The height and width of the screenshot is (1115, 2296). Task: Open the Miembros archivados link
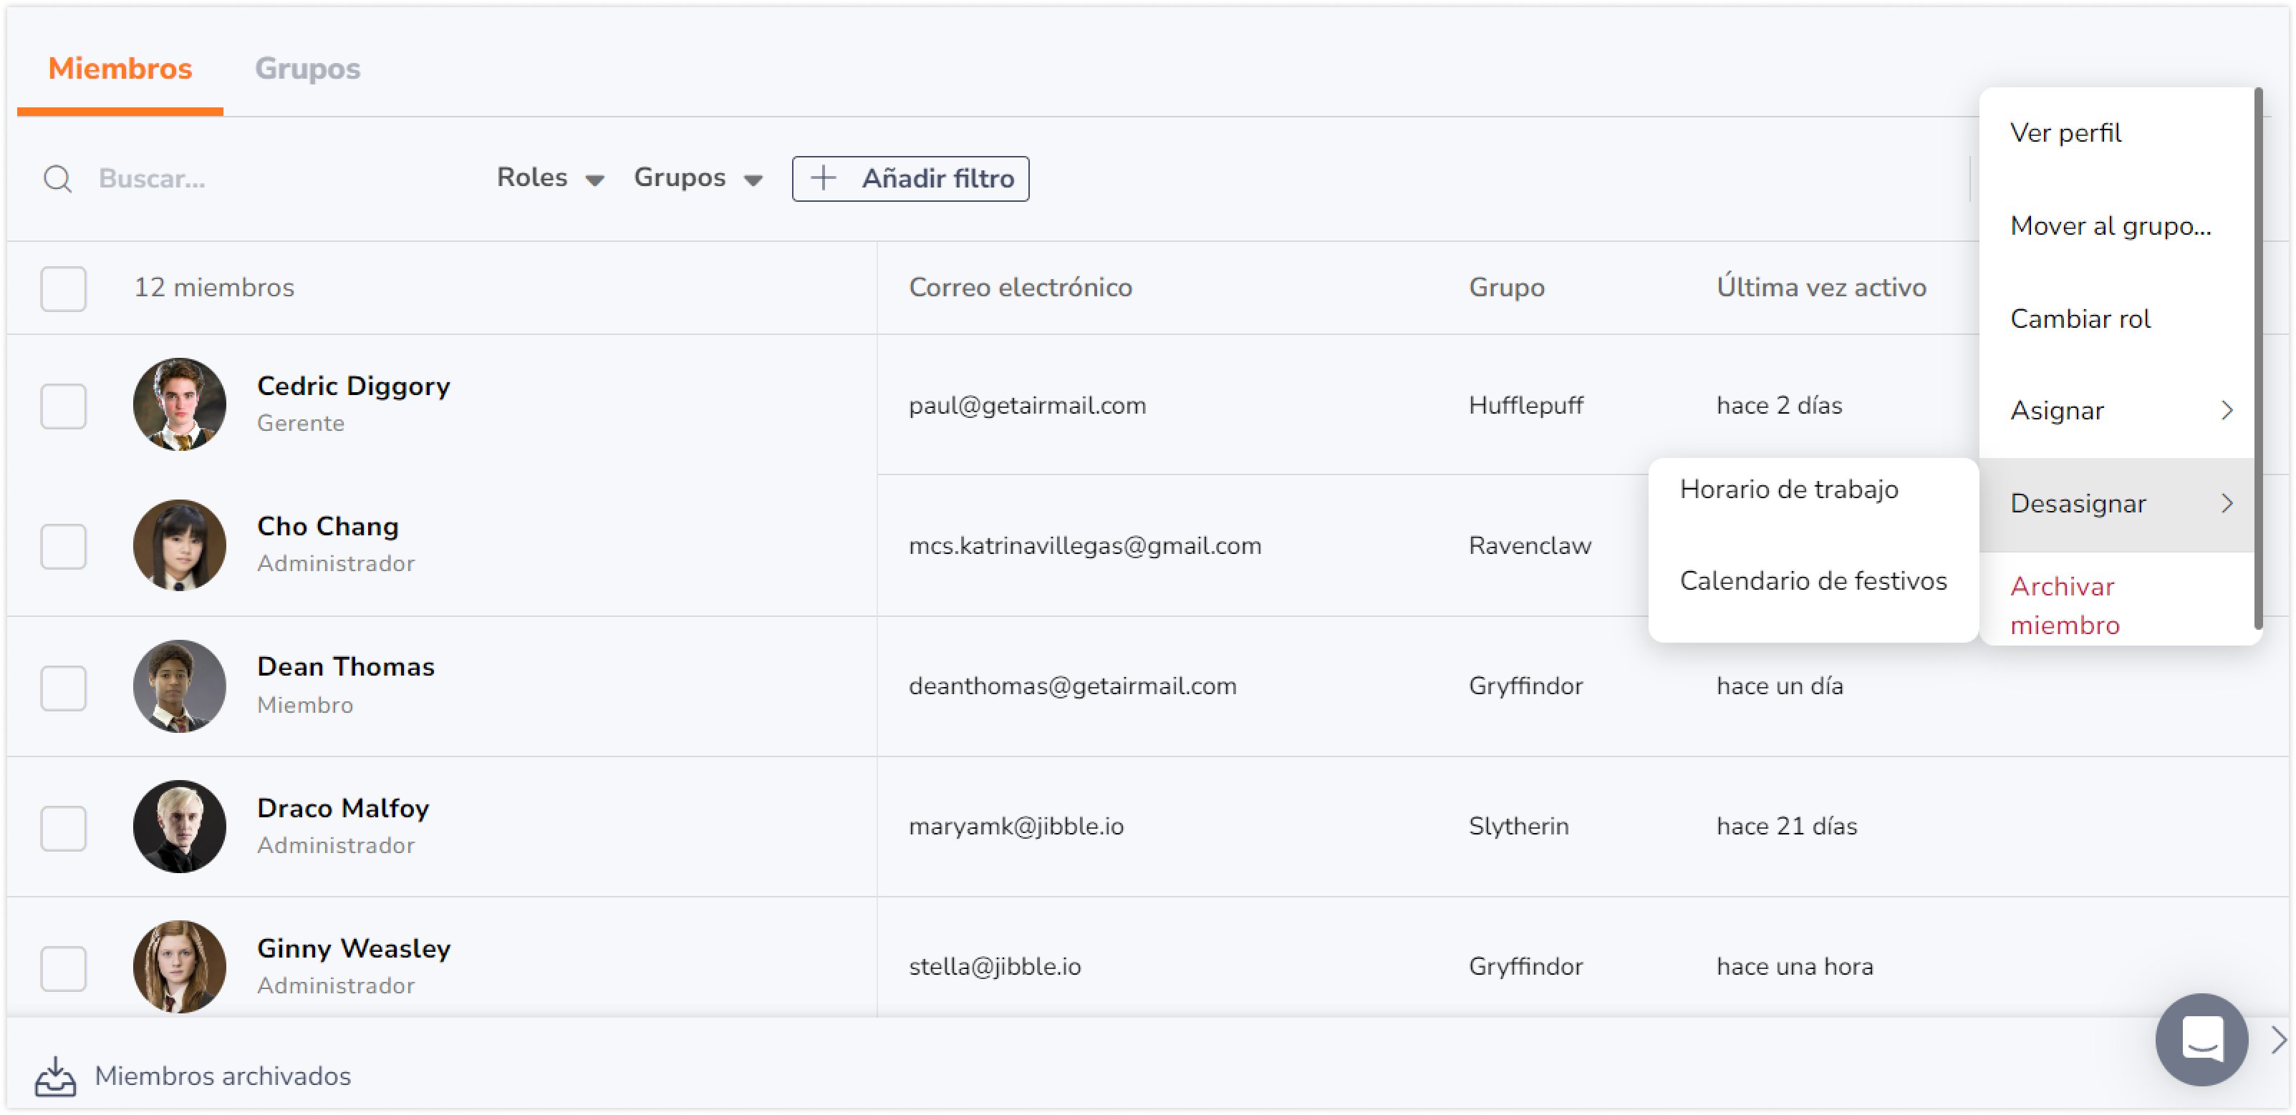coord(222,1076)
